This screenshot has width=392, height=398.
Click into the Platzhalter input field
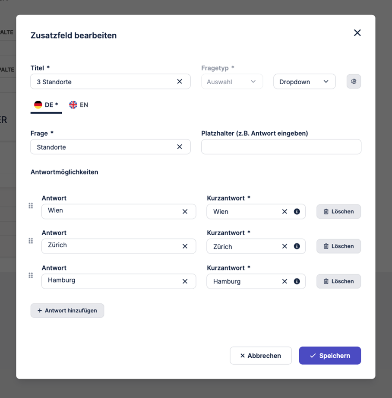(281, 147)
